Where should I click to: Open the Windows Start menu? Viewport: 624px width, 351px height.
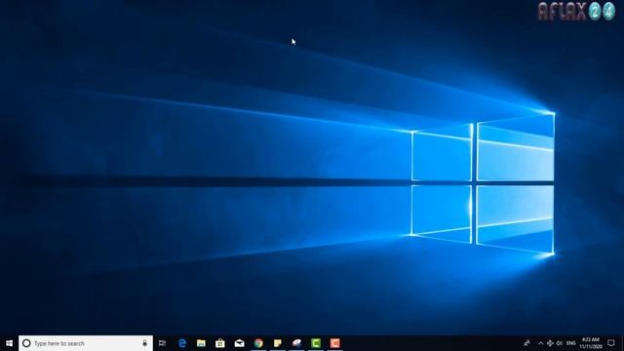point(9,343)
